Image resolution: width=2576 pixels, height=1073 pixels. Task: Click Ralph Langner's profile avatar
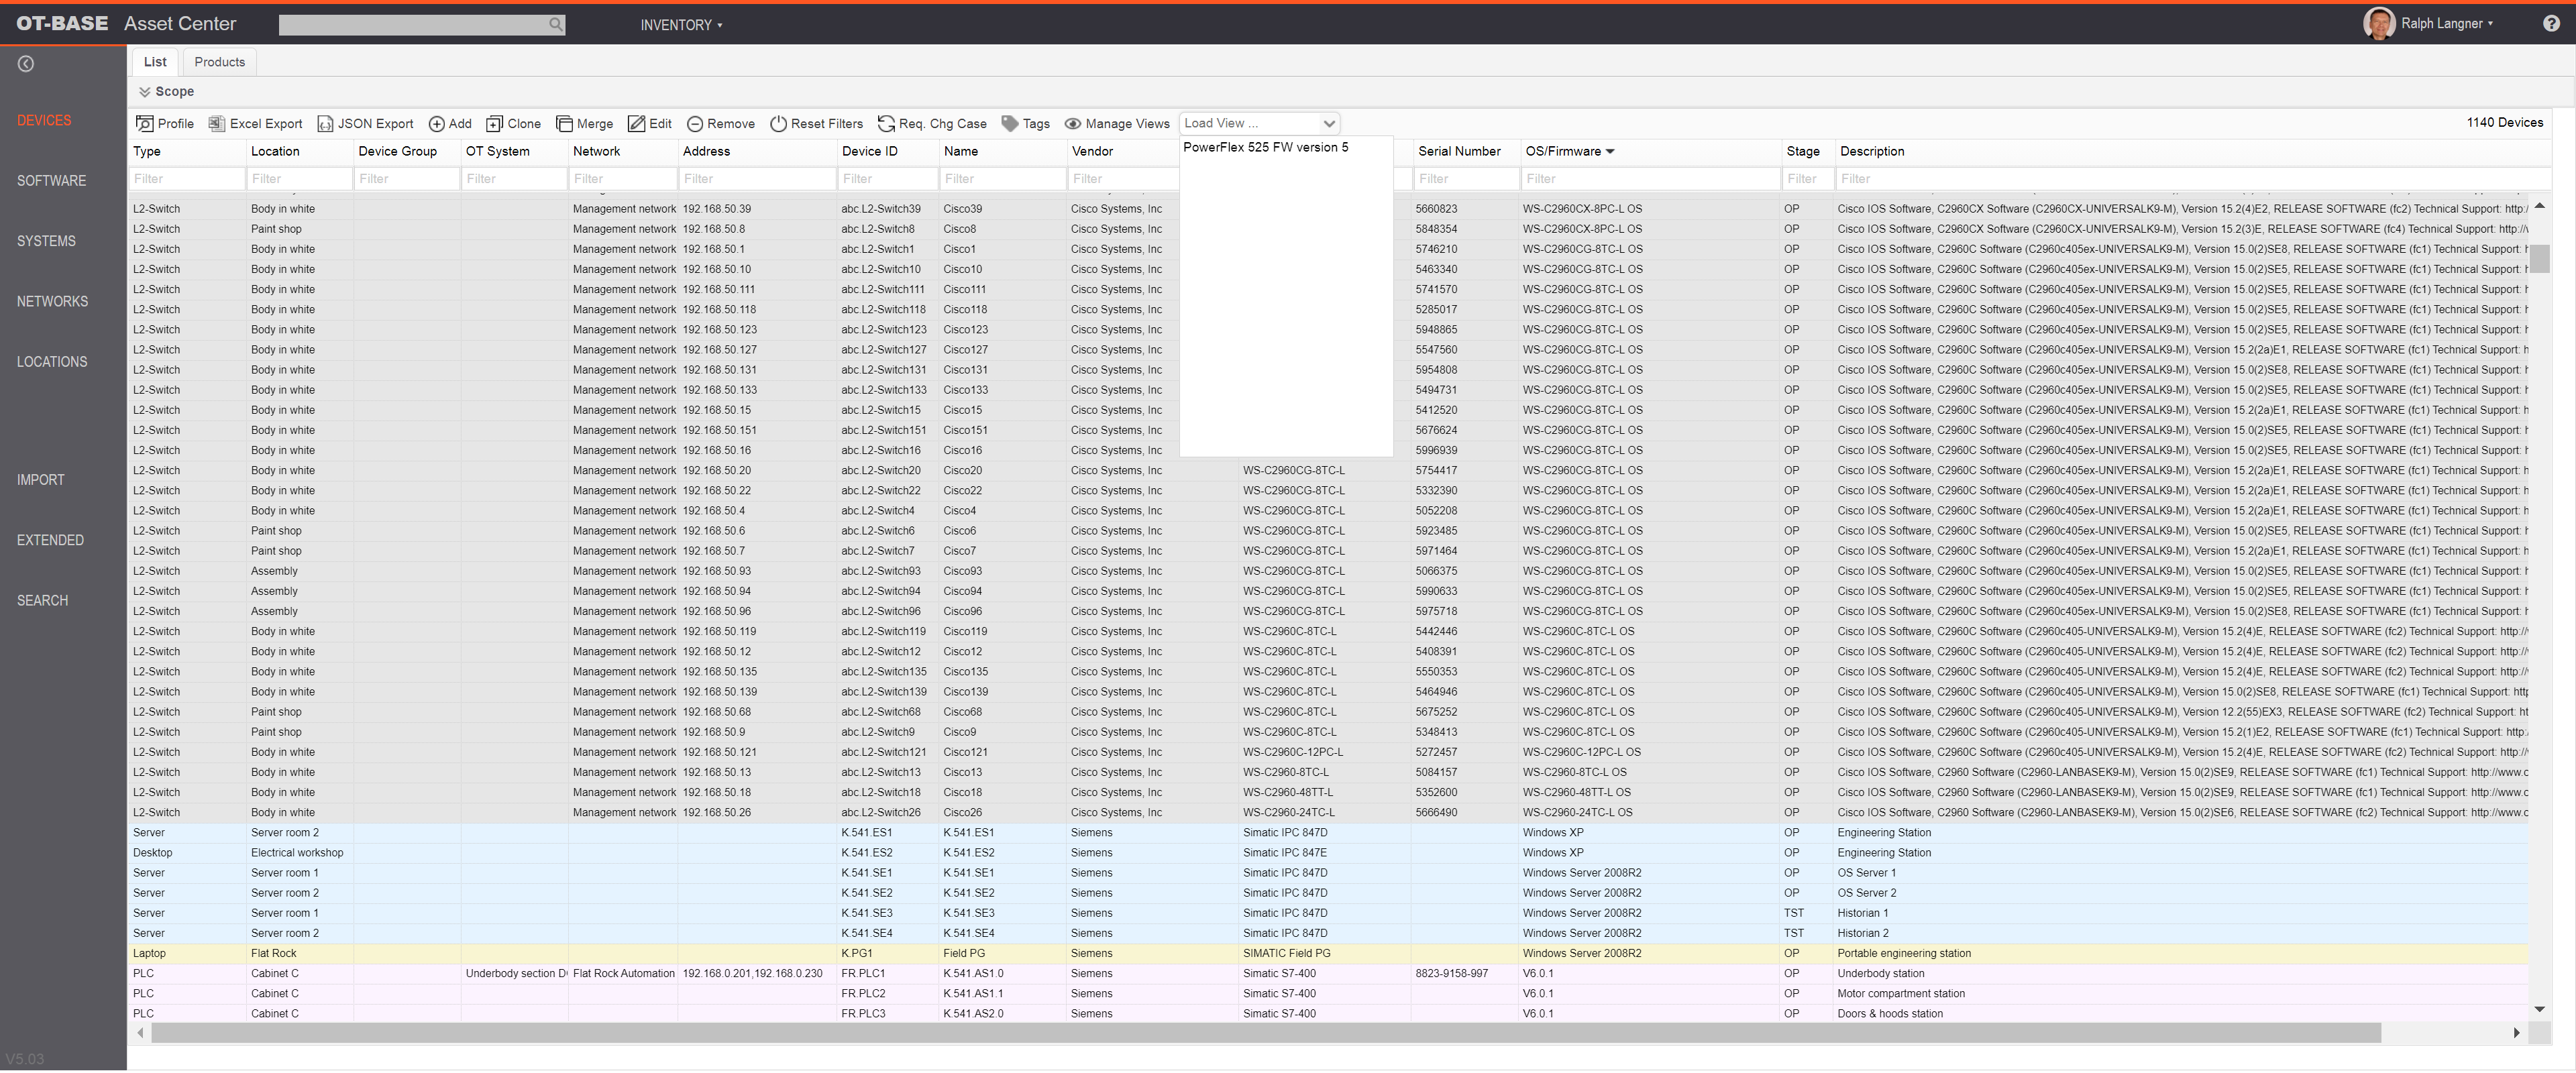click(x=2378, y=24)
